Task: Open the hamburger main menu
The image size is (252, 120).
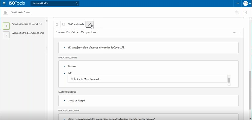Action: click(x=4, y=3)
